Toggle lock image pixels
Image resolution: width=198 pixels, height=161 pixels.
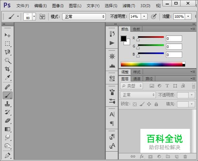pos(142,104)
